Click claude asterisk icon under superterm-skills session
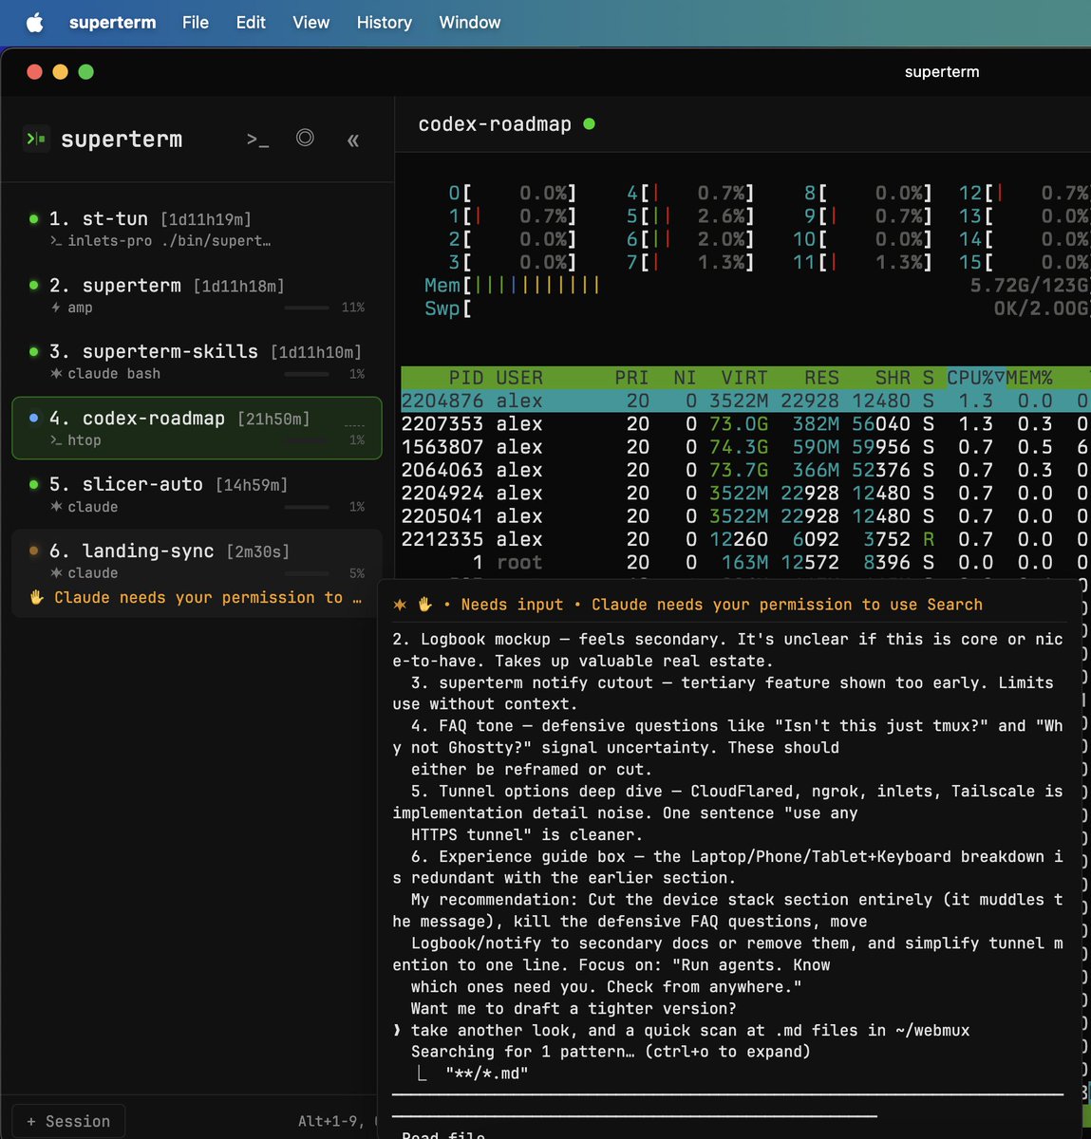The height and width of the screenshot is (1139, 1091). [x=56, y=374]
